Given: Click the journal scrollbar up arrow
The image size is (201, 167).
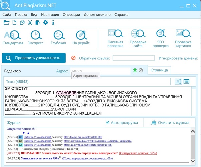Looking at the screenshot, I should pos(193,131).
